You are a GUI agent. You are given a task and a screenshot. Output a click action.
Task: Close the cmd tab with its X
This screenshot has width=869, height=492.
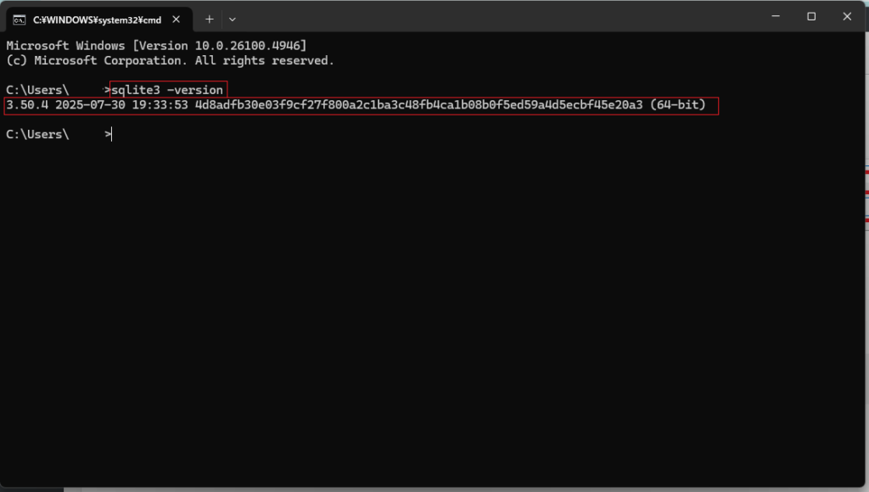coord(177,20)
